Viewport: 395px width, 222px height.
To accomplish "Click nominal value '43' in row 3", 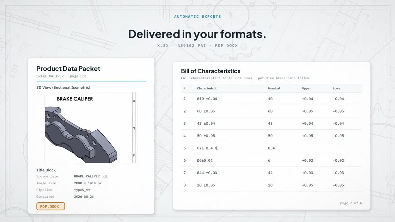I will point(270,123).
